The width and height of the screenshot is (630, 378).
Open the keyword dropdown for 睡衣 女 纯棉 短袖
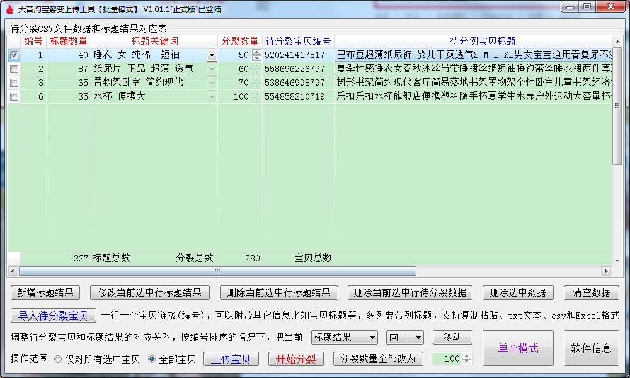(211, 55)
